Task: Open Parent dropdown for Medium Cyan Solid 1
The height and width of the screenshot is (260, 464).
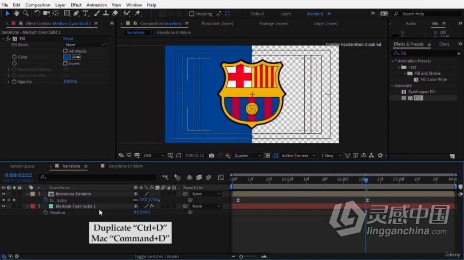Action: click(206, 206)
